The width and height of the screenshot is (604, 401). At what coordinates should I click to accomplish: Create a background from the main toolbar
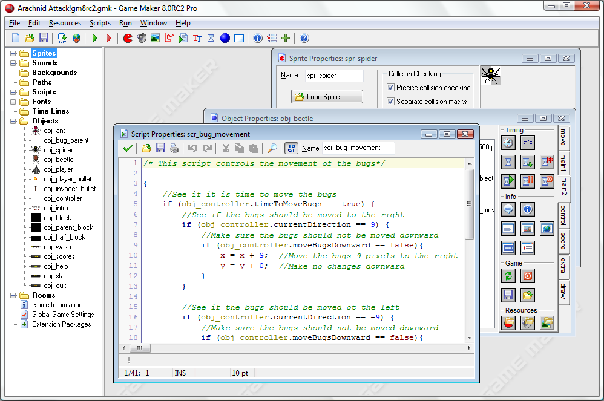156,38
